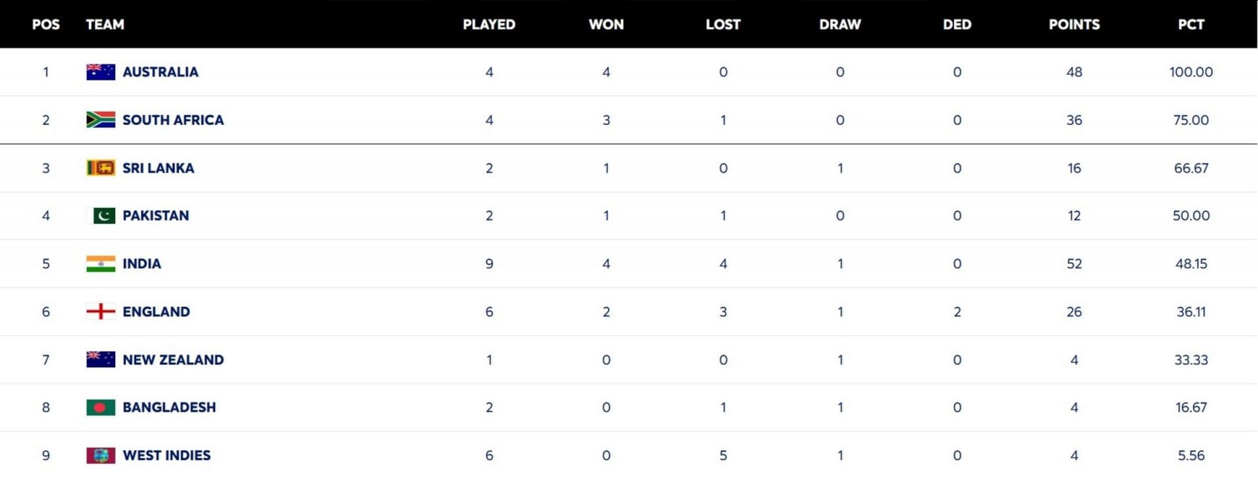
Task: Click the South Africa flag icon
Action: (x=101, y=120)
